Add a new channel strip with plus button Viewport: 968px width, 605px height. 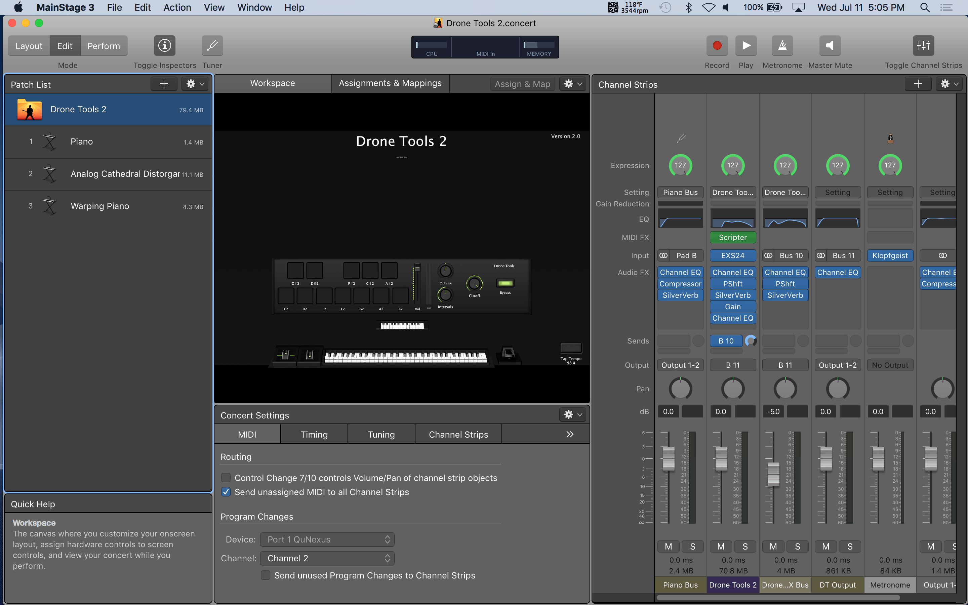point(918,84)
